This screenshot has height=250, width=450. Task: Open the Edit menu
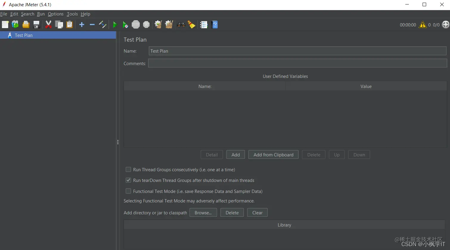(x=14, y=14)
